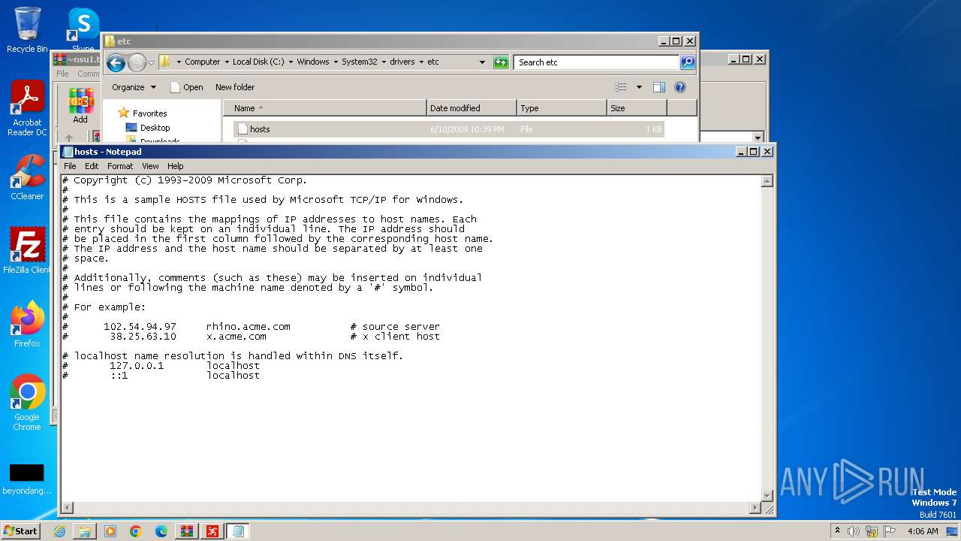Screen dimensions: 961x541
Task: Click the Open button in Explorer toolbar
Action: 187,87
